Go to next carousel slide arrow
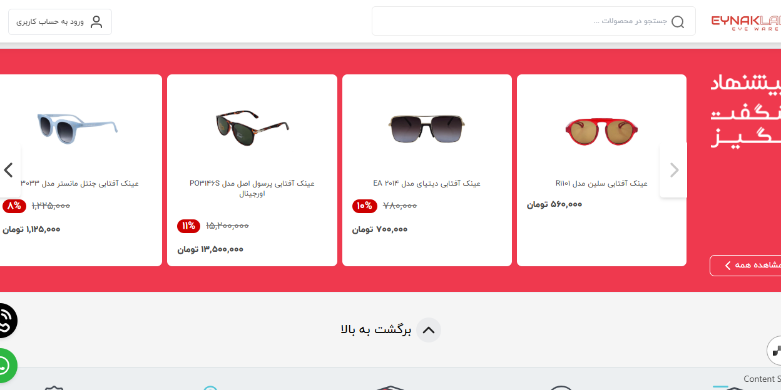The height and width of the screenshot is (390, 781). [673, 170]
